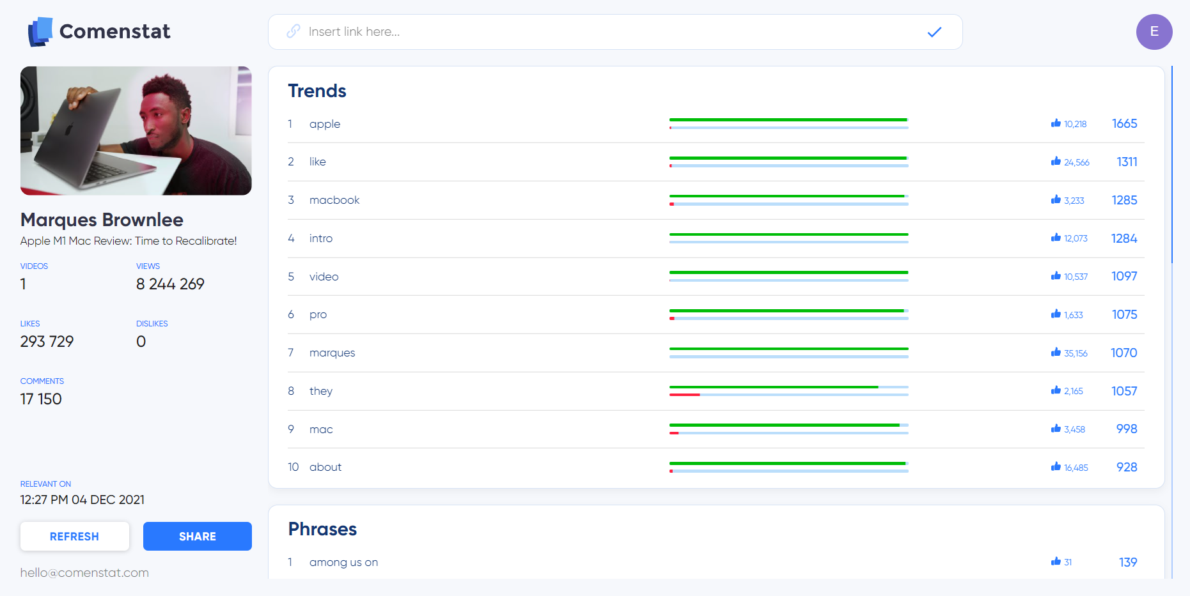1190x596 pixels.
Task: Click the apple sentiment bar
Action: 789,124
